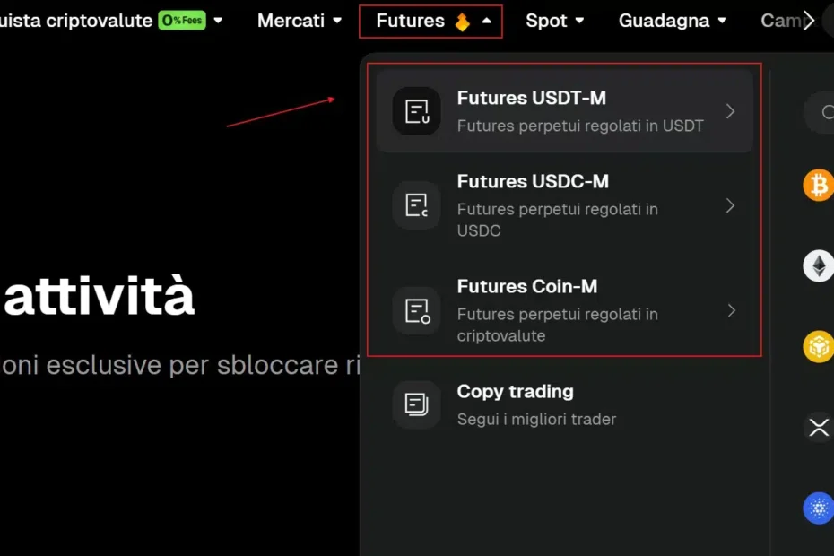Screen dimensions: 834x556
Task: Open the Spot dropdown menu
Action: click(x=554, y=20)
